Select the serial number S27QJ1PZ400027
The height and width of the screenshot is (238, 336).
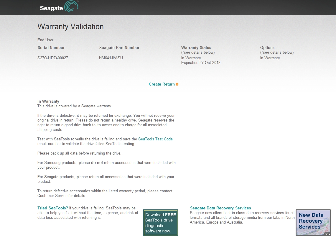click(53, 58)
